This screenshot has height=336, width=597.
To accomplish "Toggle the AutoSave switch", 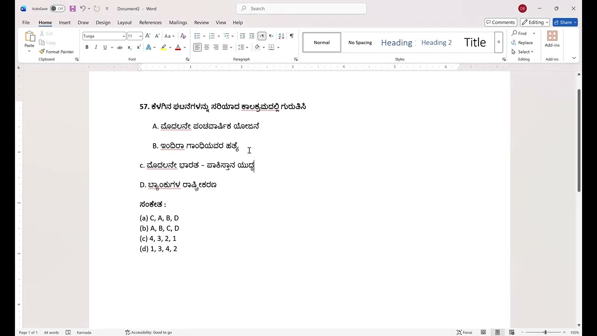I will click(57, 8).
